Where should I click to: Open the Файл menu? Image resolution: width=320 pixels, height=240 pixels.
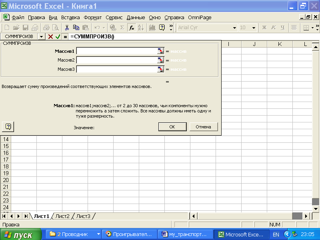point(18,18)
